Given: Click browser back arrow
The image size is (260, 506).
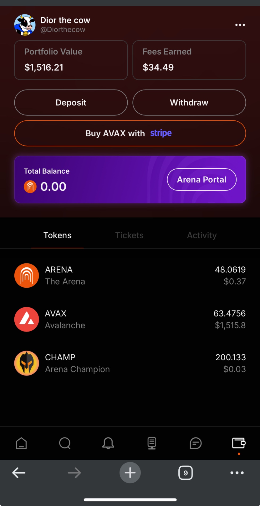Looking at the screenshot, I should (19, 473).
